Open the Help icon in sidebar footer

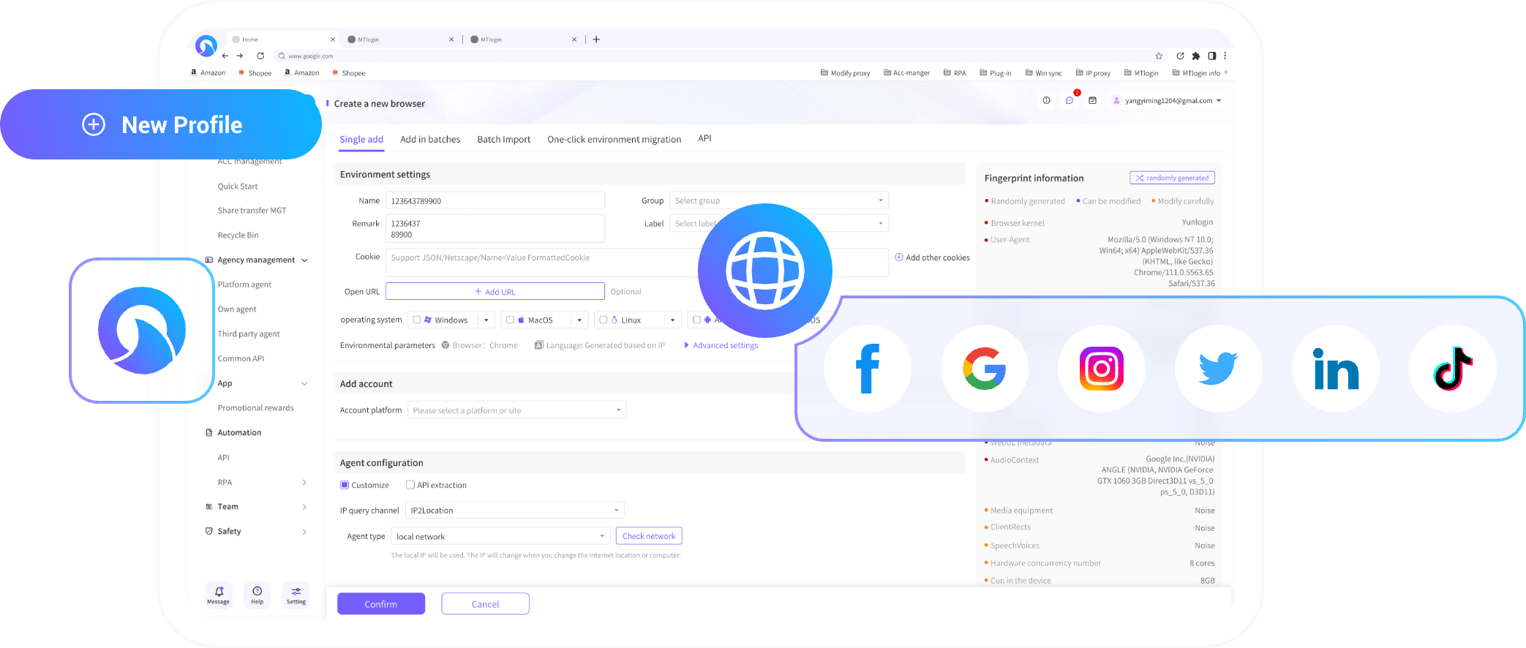[x=258, y=595]
